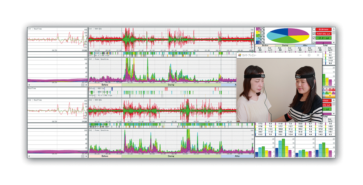Select the During segment under Ch2 Power Spectrum
The height and width of the screenshot is (185, 363).
pos(171,156)
